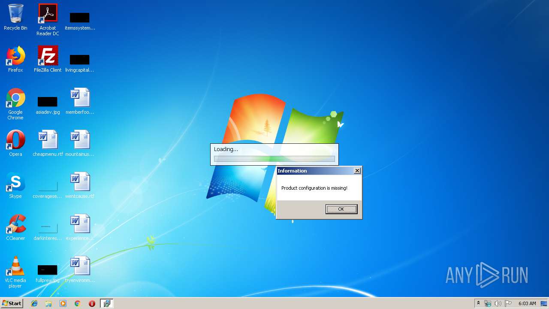Click the 6:03 AM clock
The image size is (549, 309).
point(527,303)
